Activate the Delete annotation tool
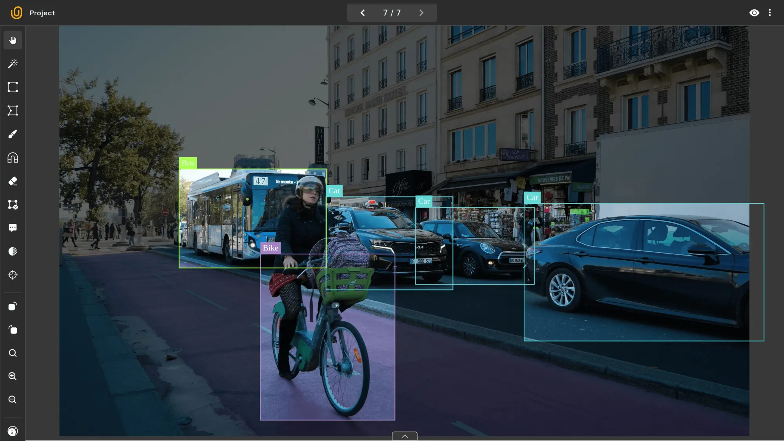The width and height of the screenshot is (784, 441). (x=13, y=204)
